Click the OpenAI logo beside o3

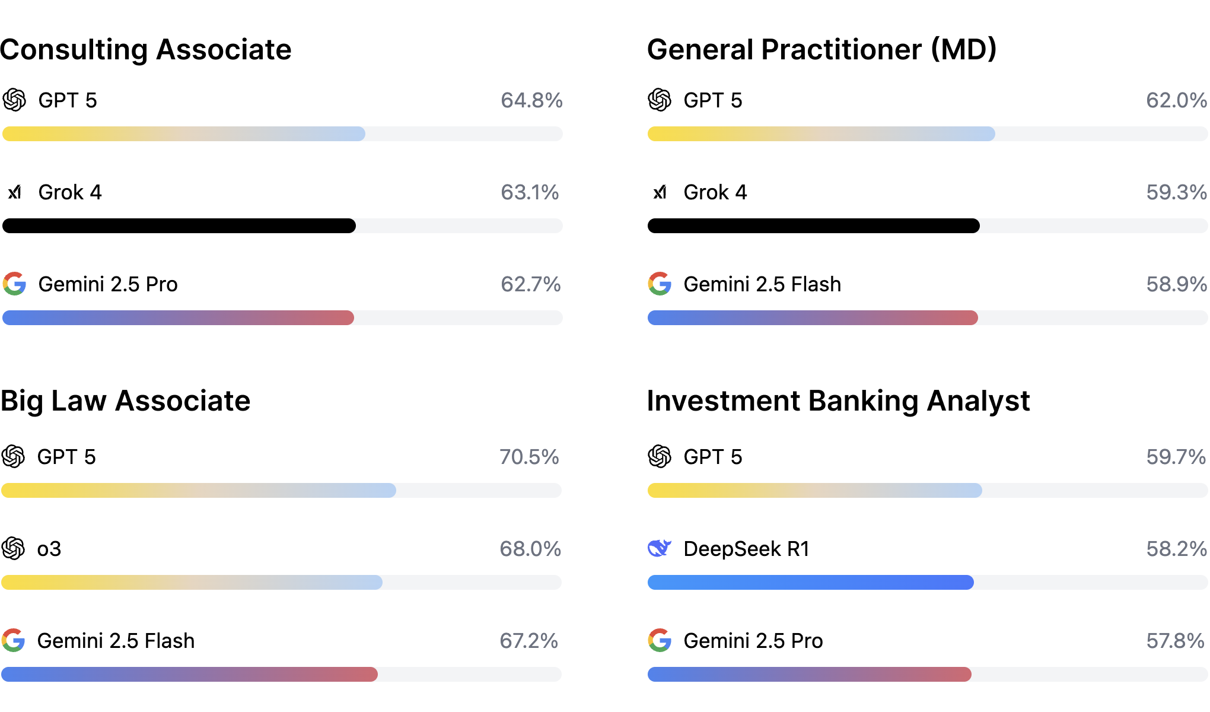click(x=13, y=549)
